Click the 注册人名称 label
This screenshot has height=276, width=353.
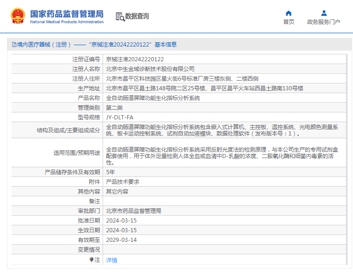tap(86, 69)
